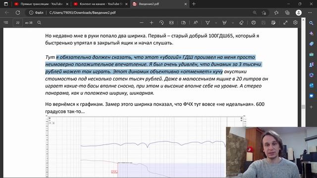The height and width of the screenshot is (178, 317).
Task: Open the Shopping tag icon in sidebar
Action: point(312,44)
